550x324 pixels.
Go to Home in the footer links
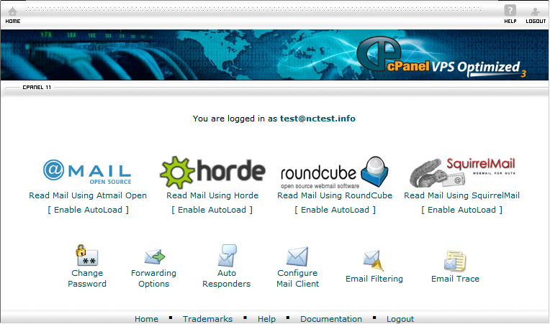pos(146,319)
